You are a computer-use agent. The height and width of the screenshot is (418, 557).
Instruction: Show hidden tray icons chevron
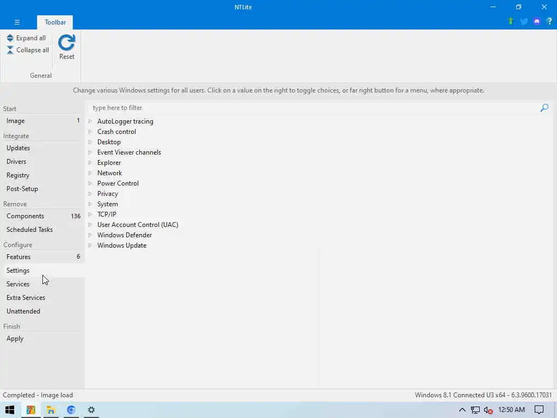[462, 410]
